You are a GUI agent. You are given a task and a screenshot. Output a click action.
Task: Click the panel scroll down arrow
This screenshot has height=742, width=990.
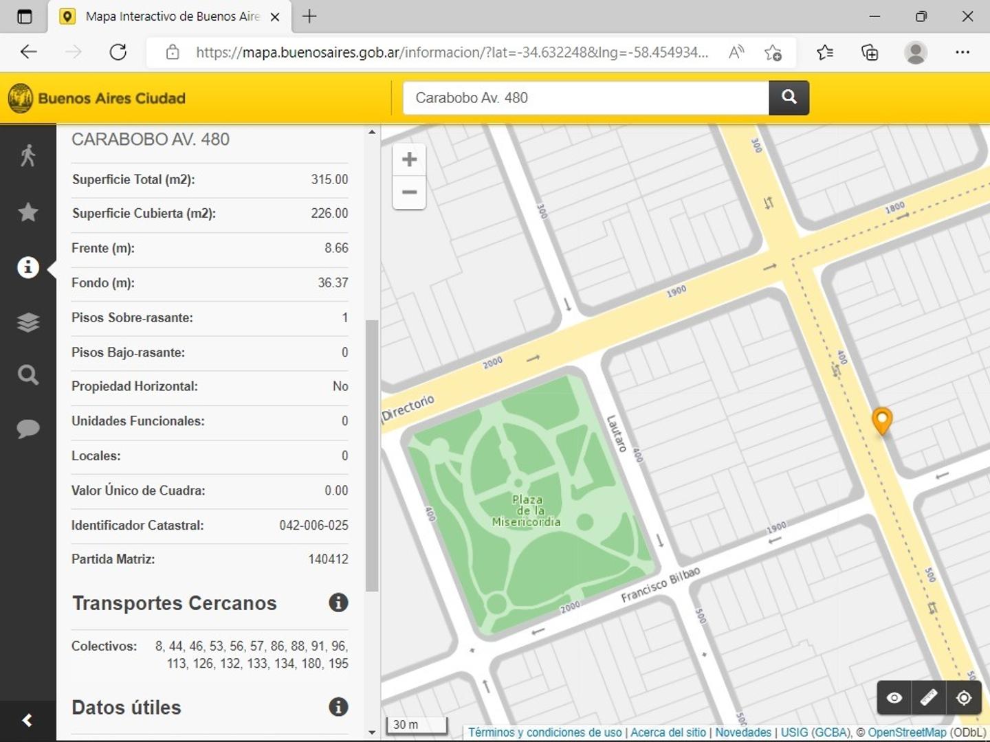click(372, 732)
